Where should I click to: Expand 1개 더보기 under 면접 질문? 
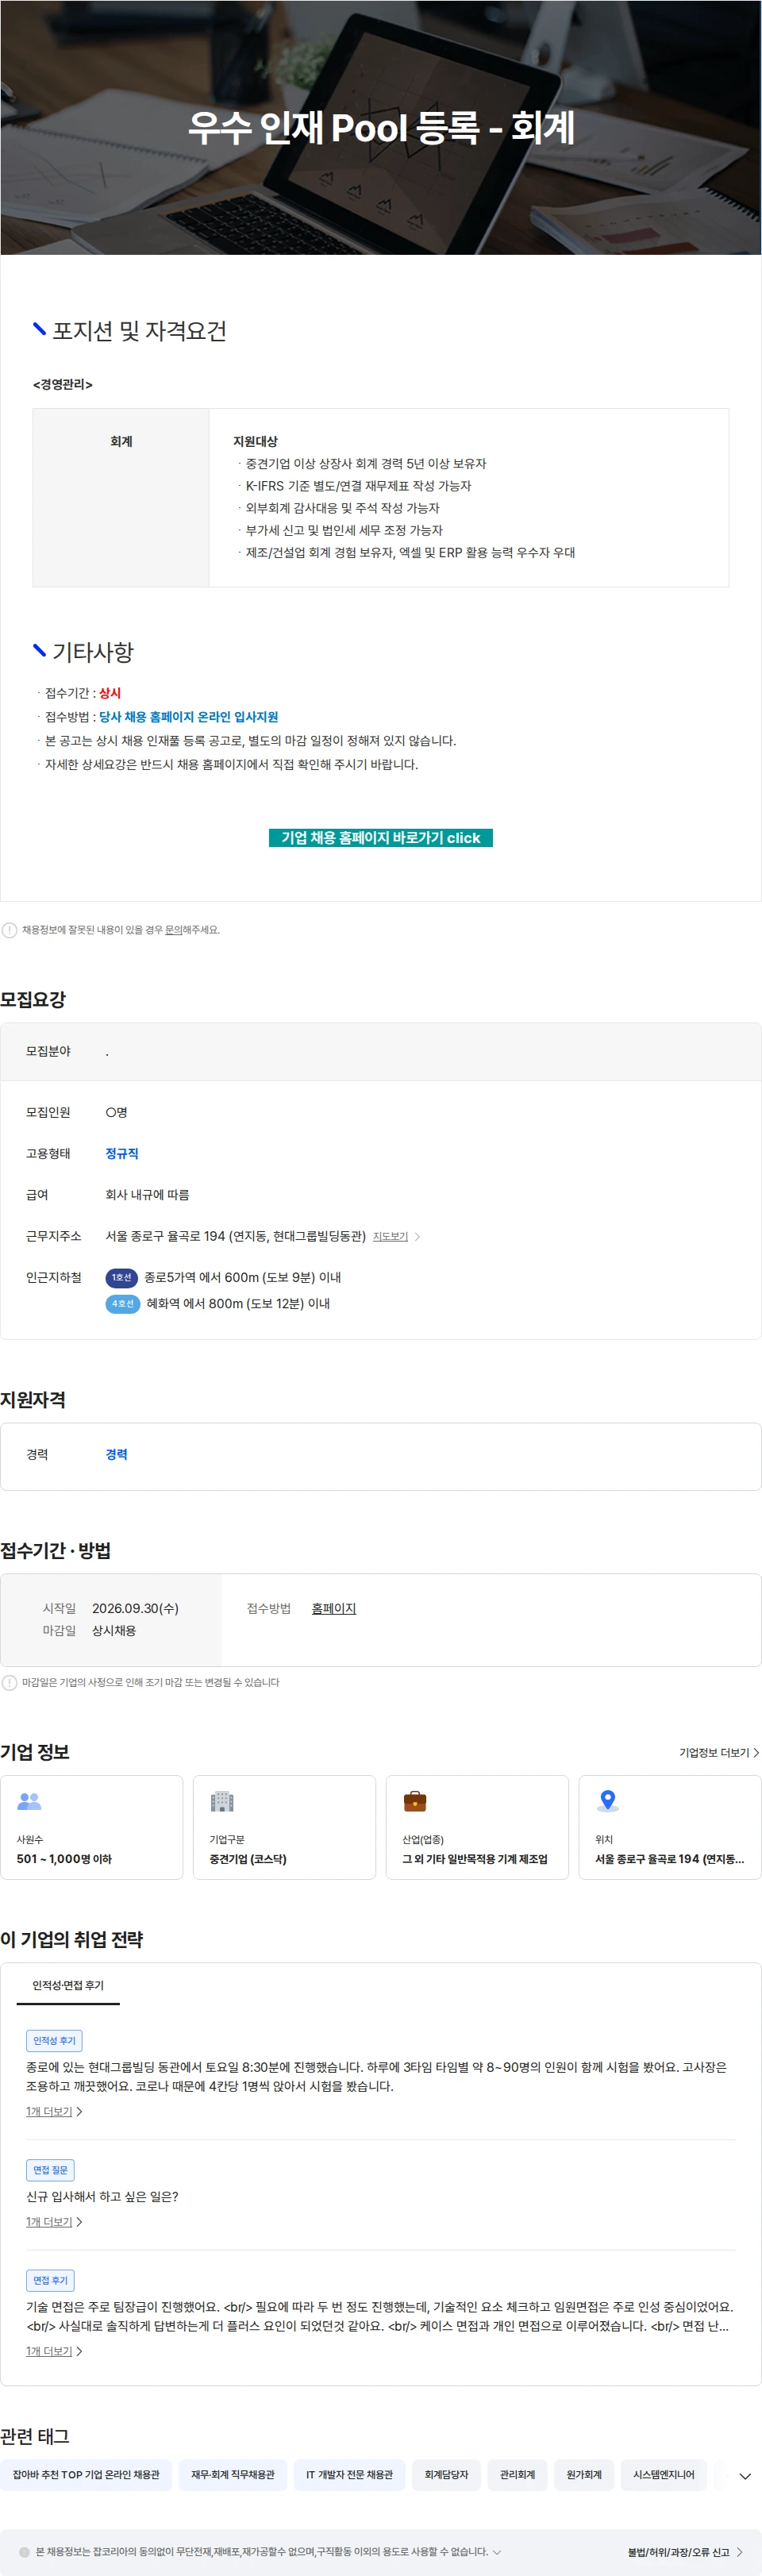[54, 2222]
